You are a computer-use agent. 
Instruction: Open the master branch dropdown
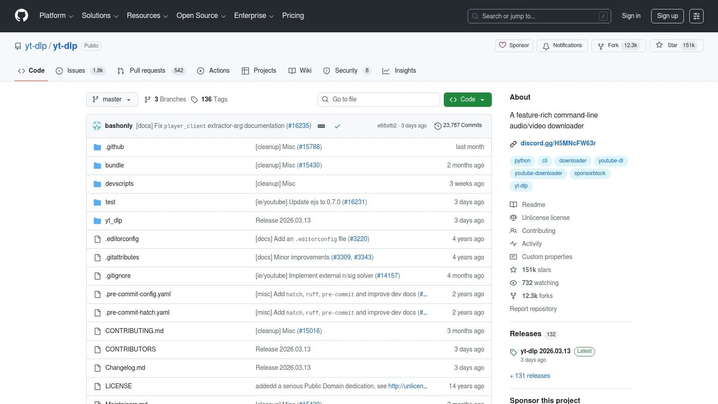[x=112, y=99]
